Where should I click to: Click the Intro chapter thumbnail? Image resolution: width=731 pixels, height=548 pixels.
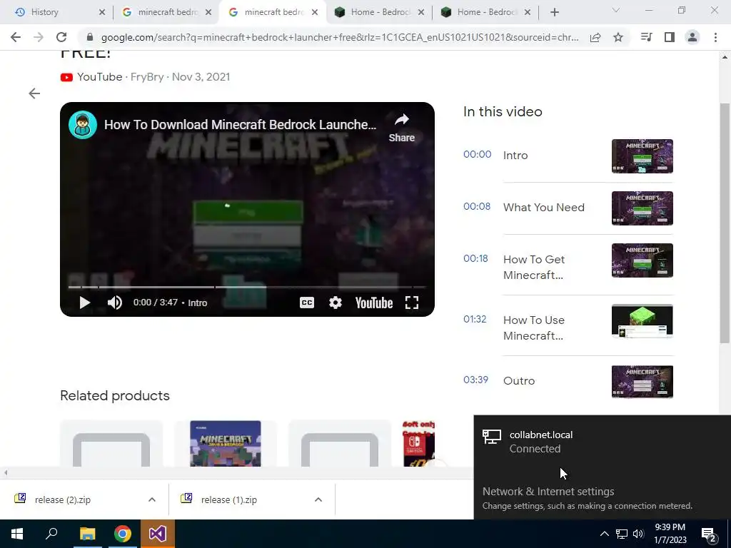click(x=642, y=156)
